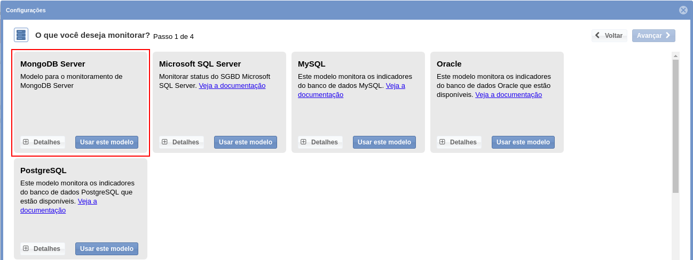Select the MongoDB Server card title

[53, 64]
